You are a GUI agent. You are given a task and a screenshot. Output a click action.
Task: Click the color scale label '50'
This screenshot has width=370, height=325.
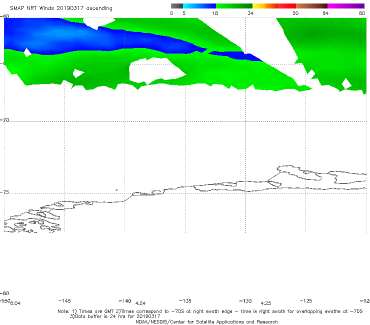click(x=295, y=13)
